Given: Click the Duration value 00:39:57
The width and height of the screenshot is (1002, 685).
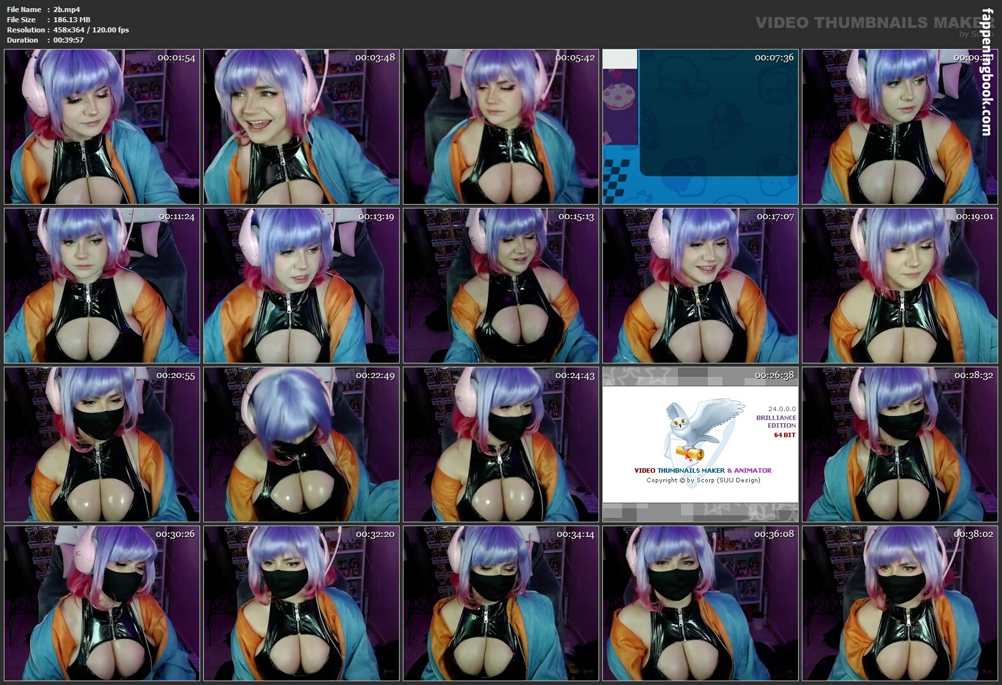Looking at the screenshot, I should coord(69,40).
